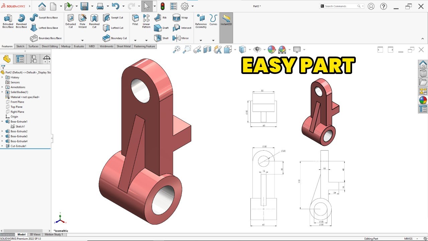Click the Intersect button
428x241 pixels.
pyautogui.click(x=182, y=28)
